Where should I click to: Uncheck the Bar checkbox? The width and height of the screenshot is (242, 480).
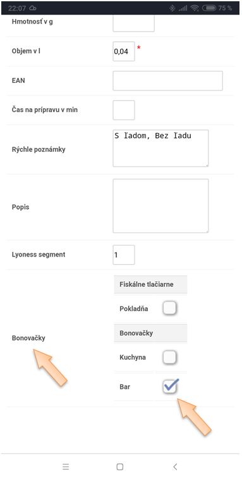[x=169, y=387]
